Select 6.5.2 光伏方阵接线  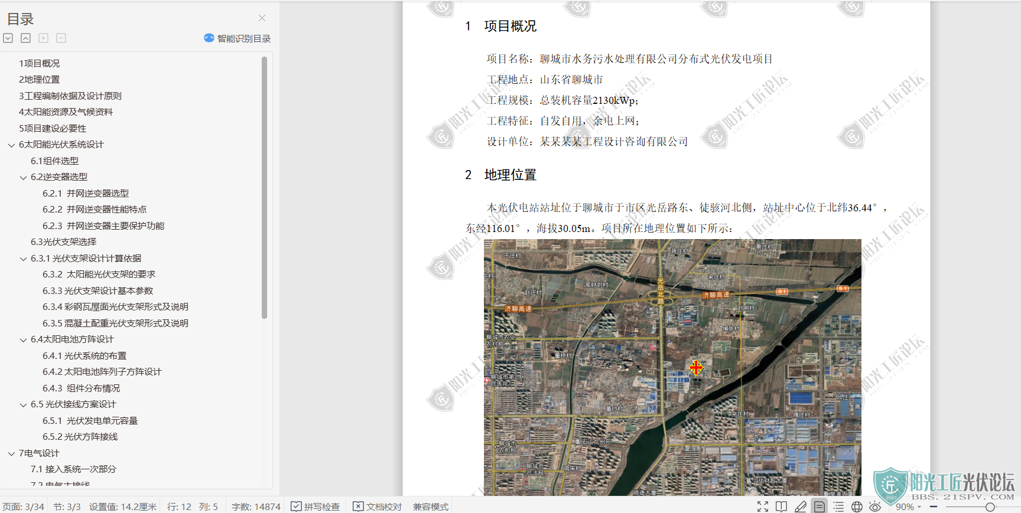click(80, 436)
